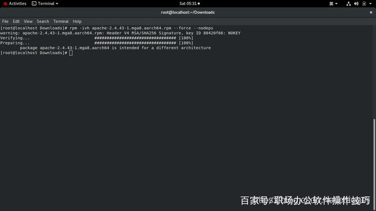
Task: Click the NOKEY warning line
Action: (120, 33)
